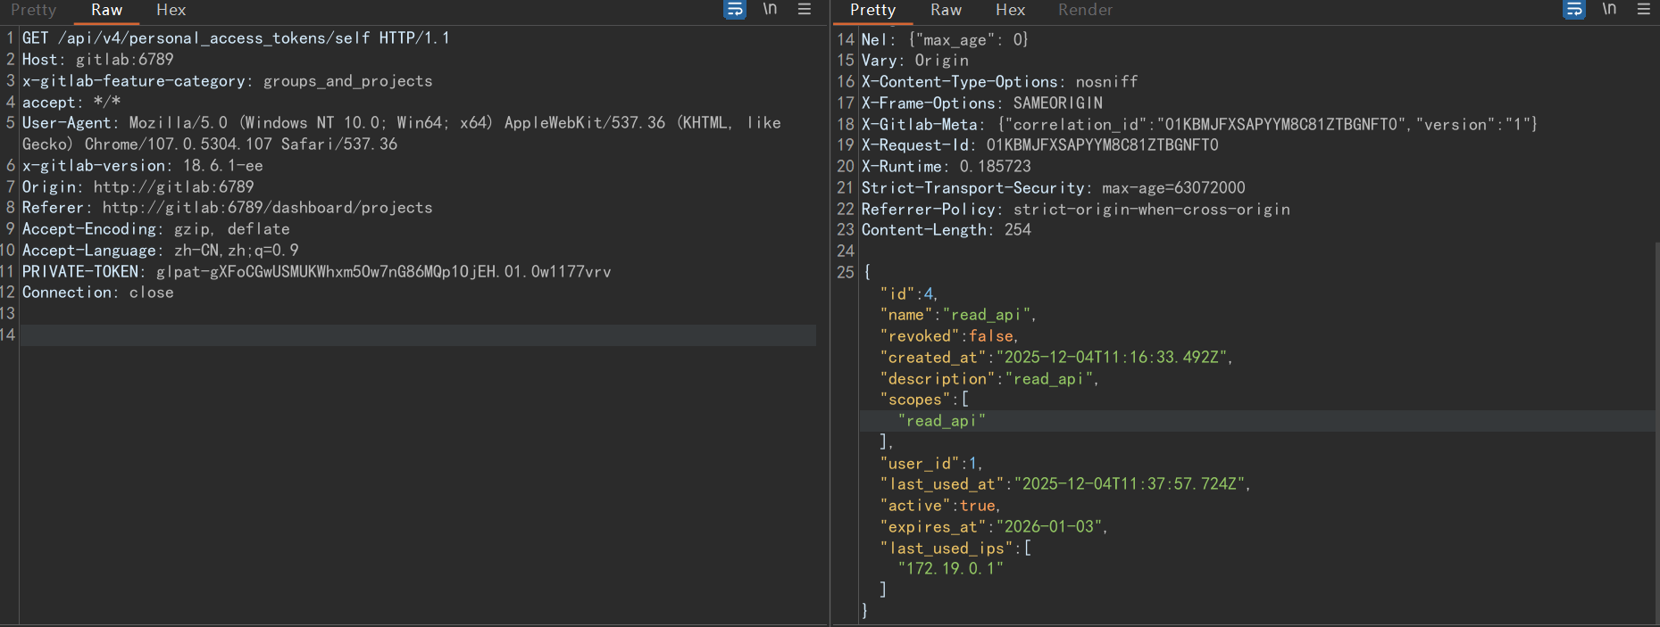Switch response view to Raw tab

(x=946, y=10)
